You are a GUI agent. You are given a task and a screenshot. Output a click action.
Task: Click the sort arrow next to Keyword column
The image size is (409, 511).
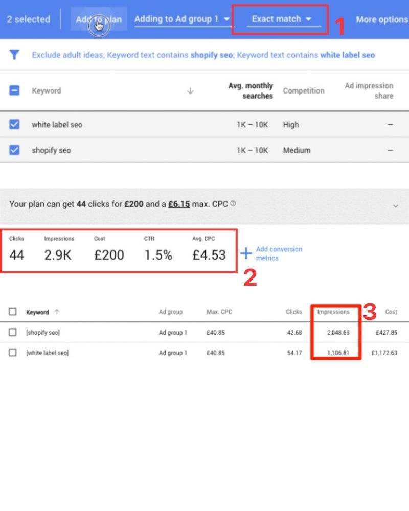click(x=190, y=91)
